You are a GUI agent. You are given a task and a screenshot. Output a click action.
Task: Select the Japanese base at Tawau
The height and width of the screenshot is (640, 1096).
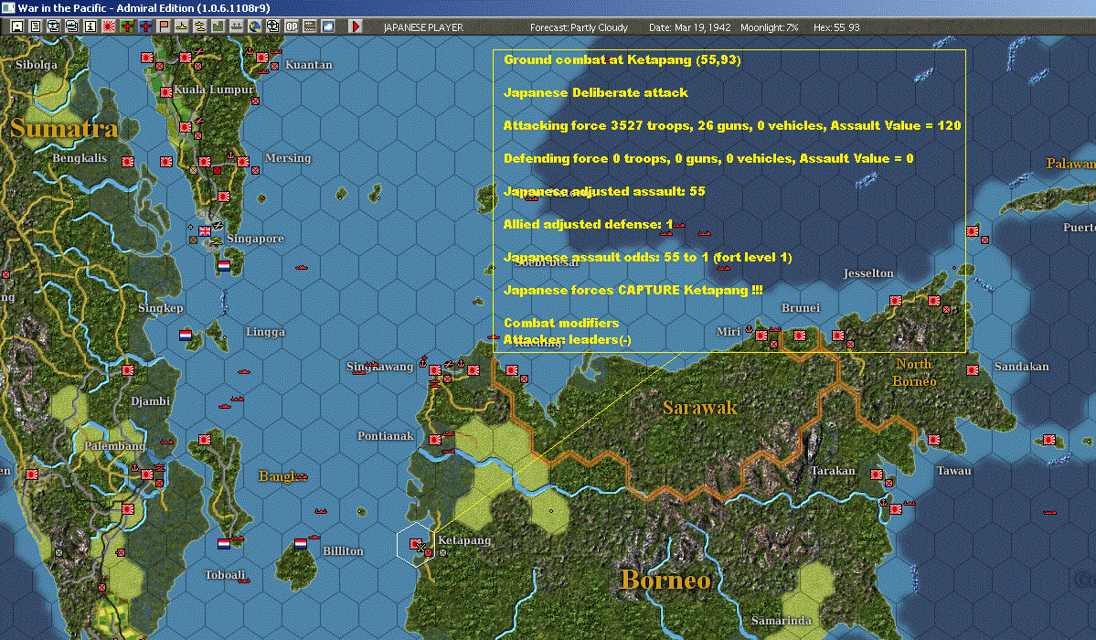(934, 440)
